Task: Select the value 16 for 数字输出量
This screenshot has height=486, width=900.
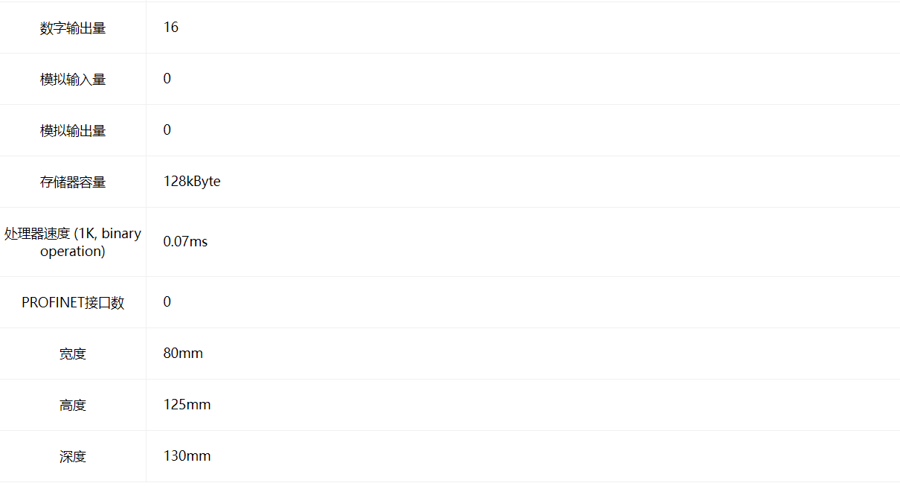Action: coord(171,28)
